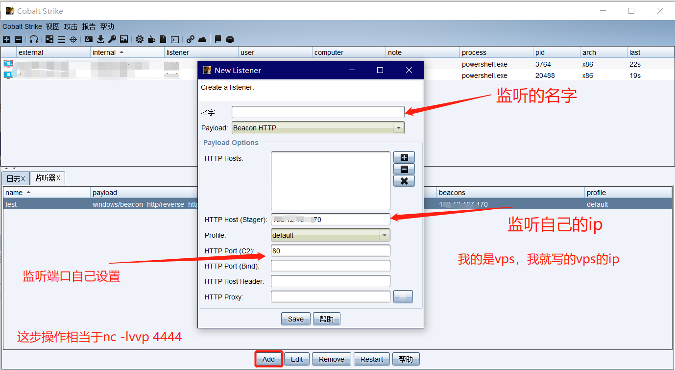Switch to the 日志 tab
The width and height of the screenshot is (675, 370).
(16, 178)
